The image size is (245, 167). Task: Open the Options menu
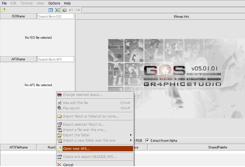click(54, 3)
